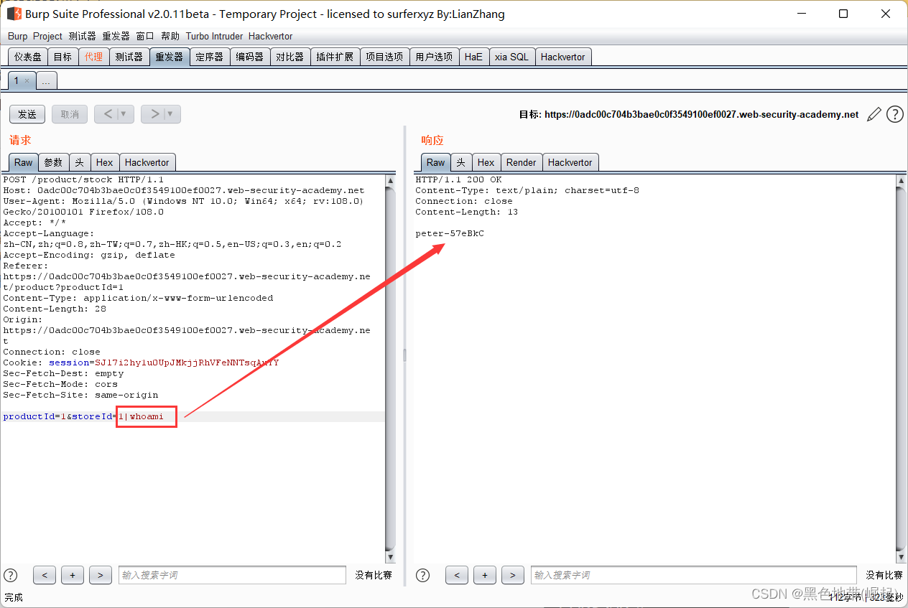The height and width of the screenshot is (608, 908).
Task: Select response 头 view tab
Action: pos(461,162)
